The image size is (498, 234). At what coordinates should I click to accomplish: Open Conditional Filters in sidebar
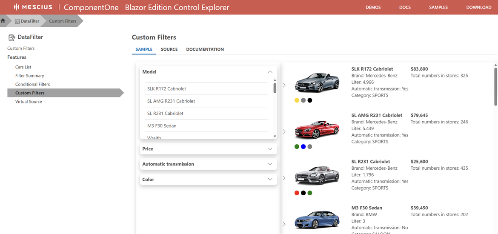tap(32, 84)
